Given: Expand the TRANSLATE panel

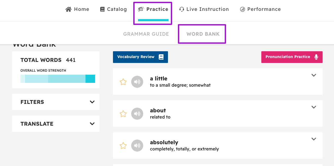Looking at the screenshot, I should 56,124.
